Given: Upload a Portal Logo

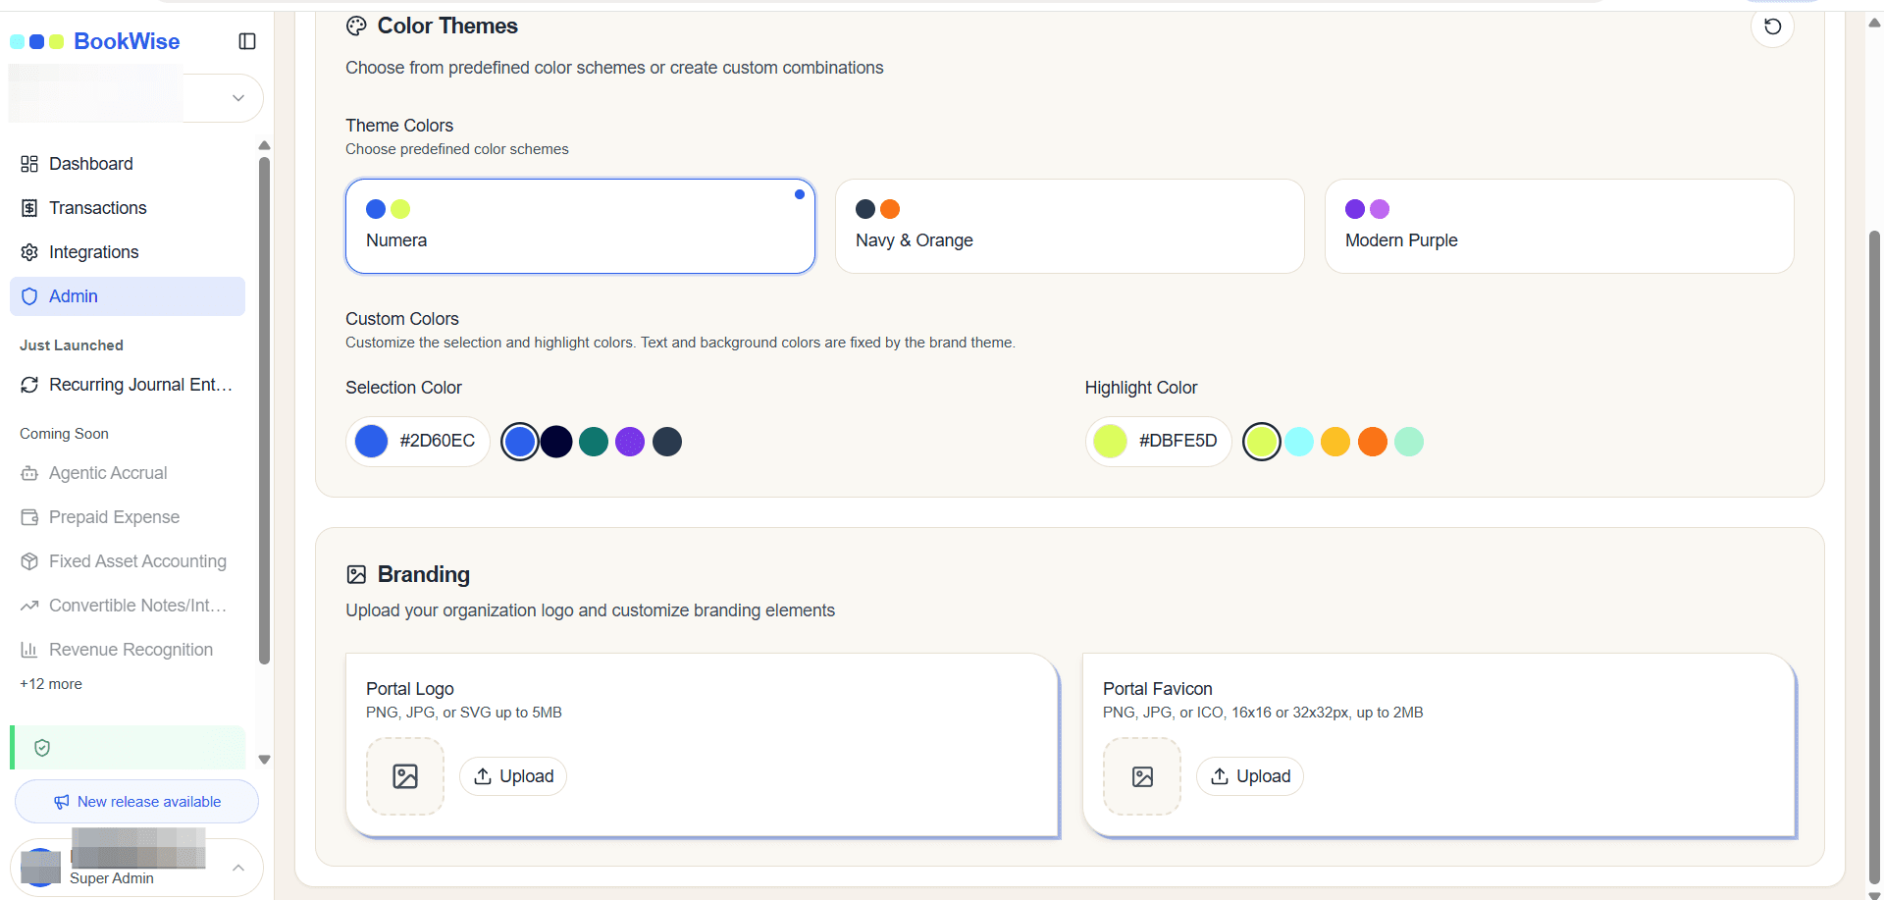Looking at the screenshot, I should pos(513,776).
